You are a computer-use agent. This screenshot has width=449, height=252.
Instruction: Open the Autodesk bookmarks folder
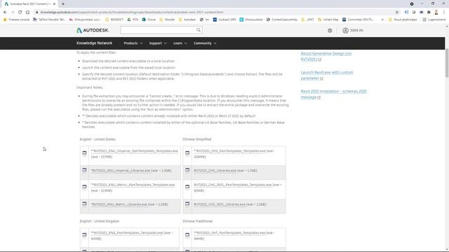187,20
